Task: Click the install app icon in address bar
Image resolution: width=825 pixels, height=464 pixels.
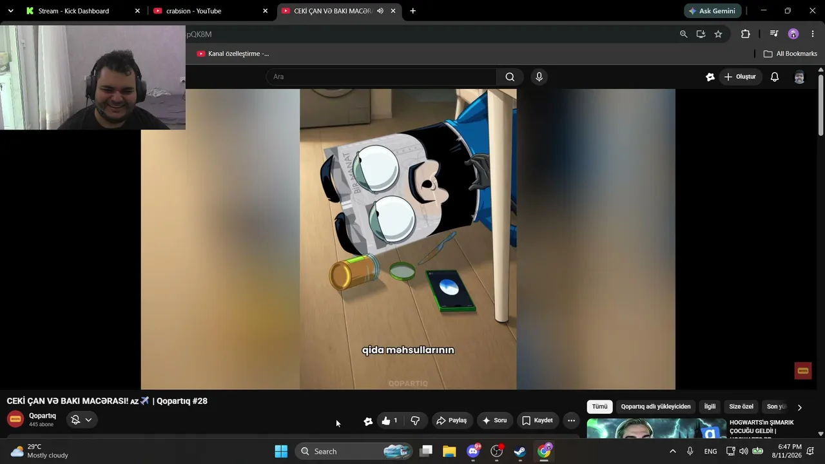Action: pyautogui.click(x=701, y=34)
